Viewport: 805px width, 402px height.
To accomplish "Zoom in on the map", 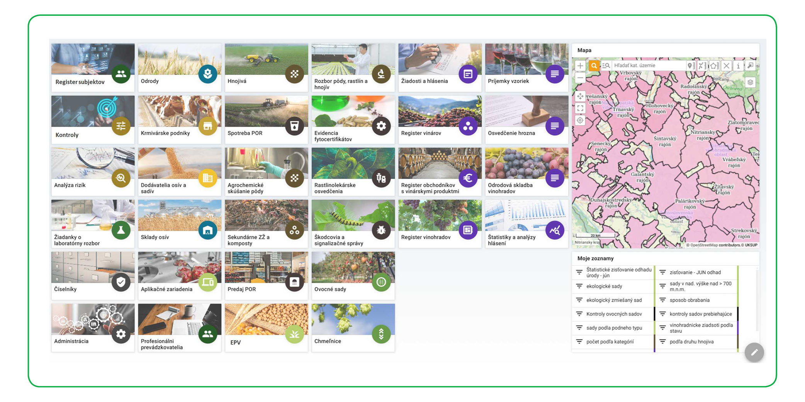I will 580,66.
